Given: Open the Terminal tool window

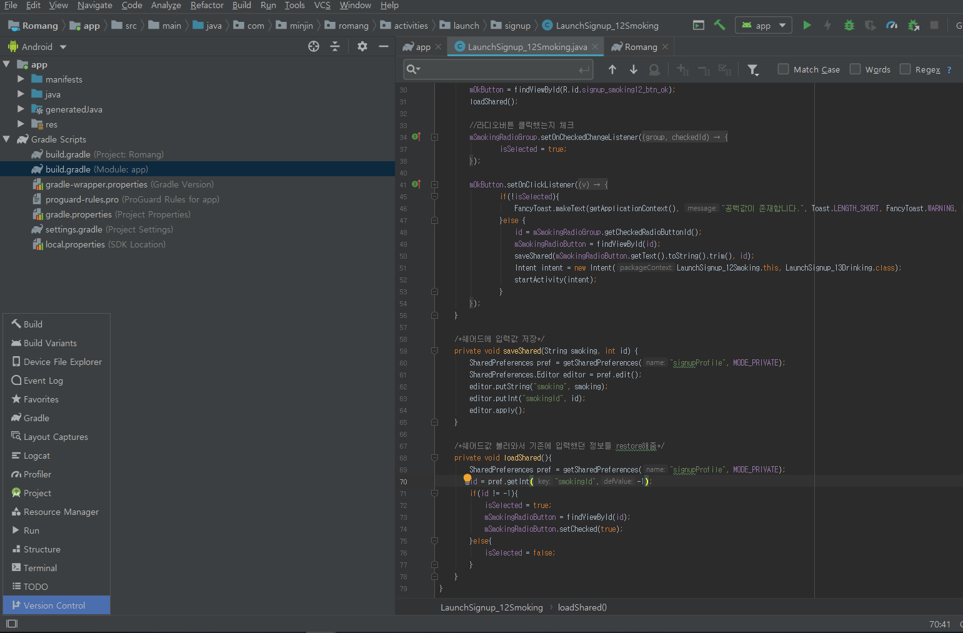Looking at the screenshot, I should pos(40,568).
